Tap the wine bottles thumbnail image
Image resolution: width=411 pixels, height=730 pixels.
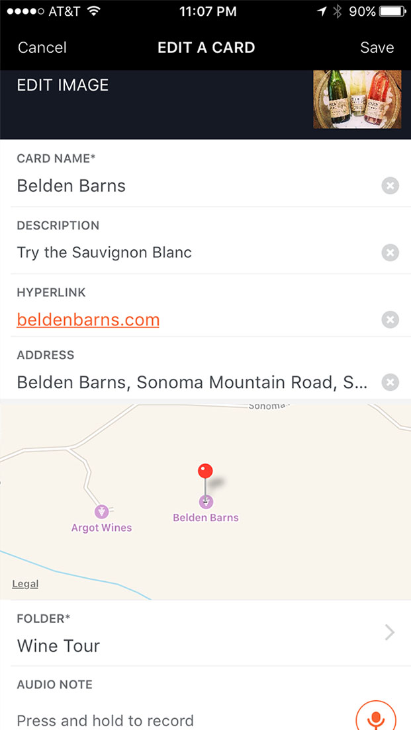coord(357,99)
